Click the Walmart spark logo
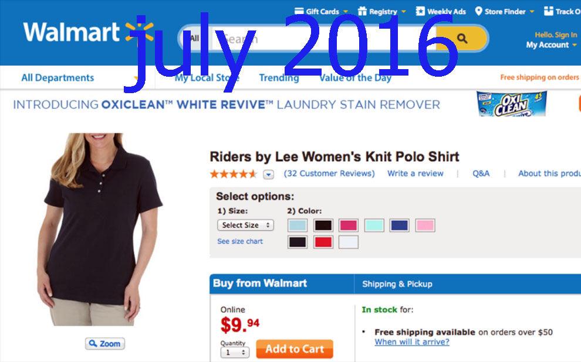This screenshot has width=581, height=362. click(x=139, y=30)
